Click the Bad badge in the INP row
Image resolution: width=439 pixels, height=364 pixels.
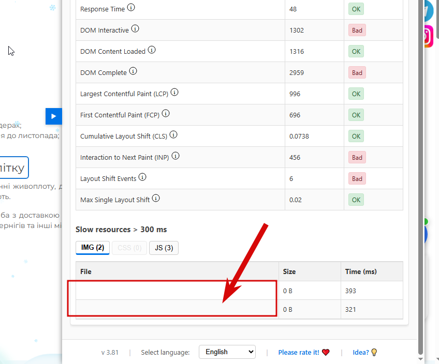click(357, 157)
